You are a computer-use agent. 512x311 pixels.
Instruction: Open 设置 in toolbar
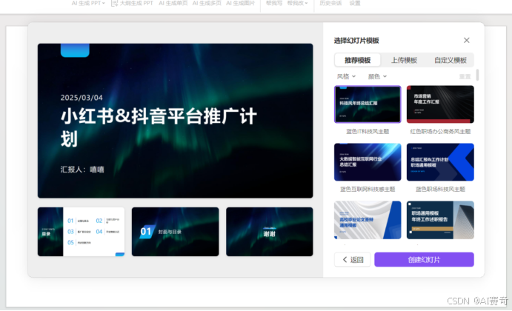[x=355, y=3]
